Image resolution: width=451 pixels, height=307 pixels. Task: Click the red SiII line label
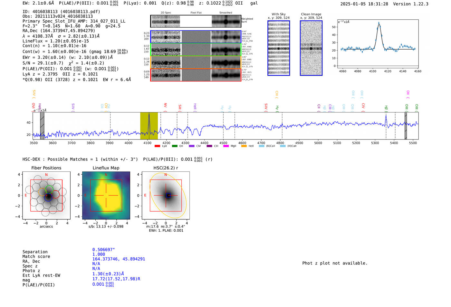click(x=180, y=108)
